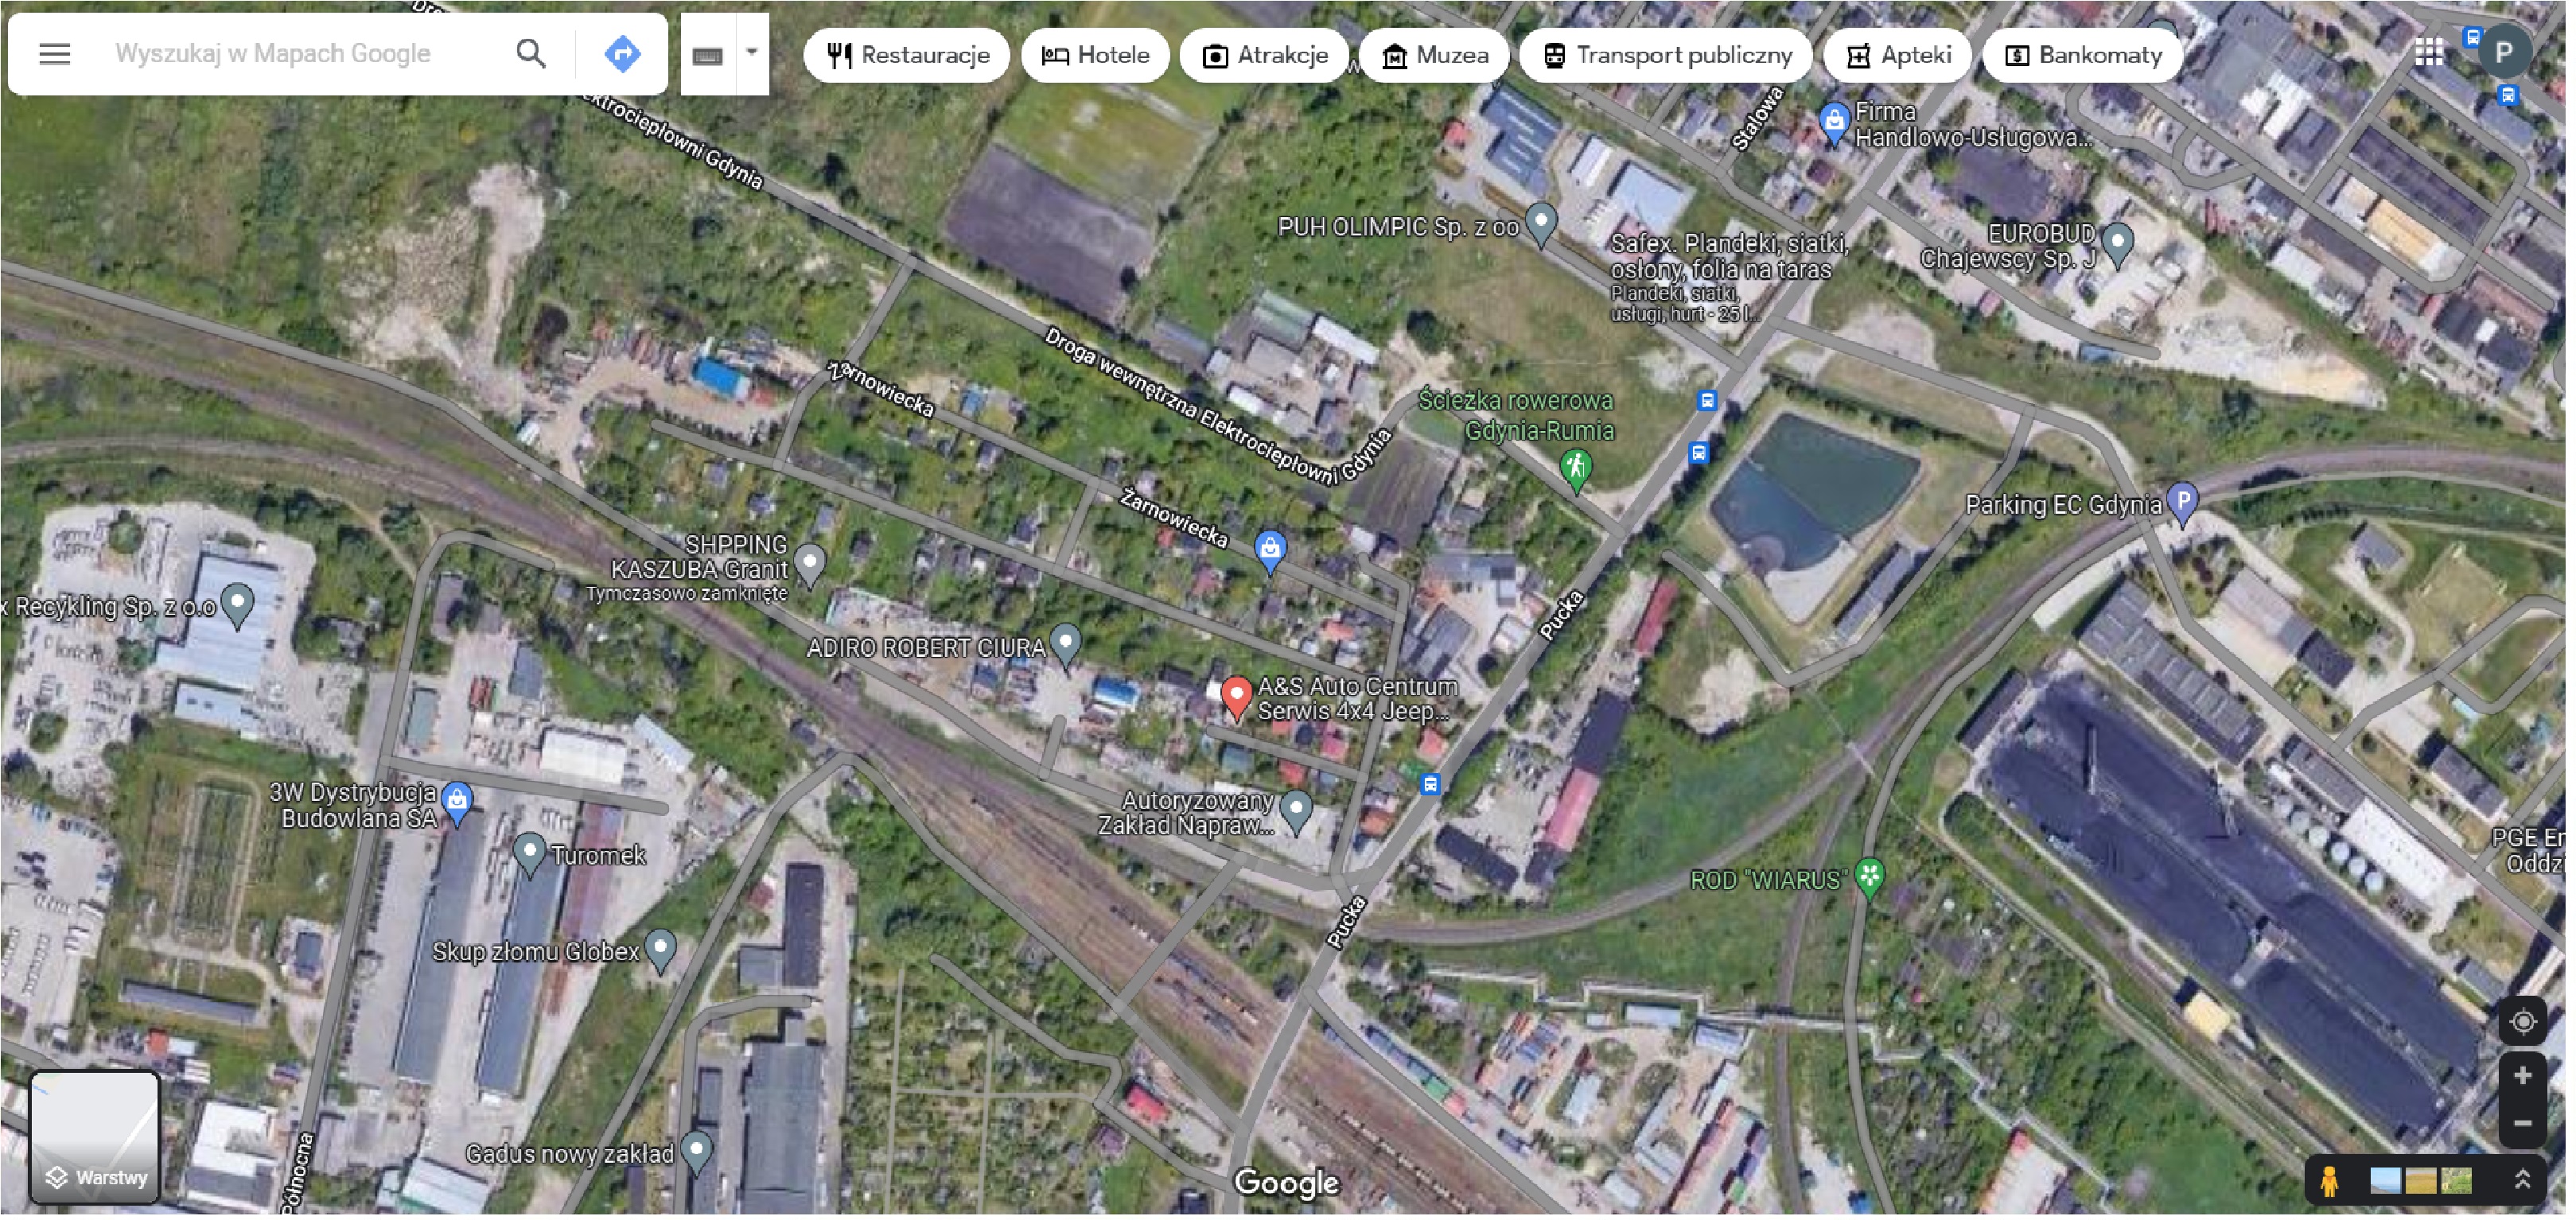This screenshot has height=1220, width=2576.
Task: Select the yellow Street View pegman
Action: click(x=2329, y=1182)
